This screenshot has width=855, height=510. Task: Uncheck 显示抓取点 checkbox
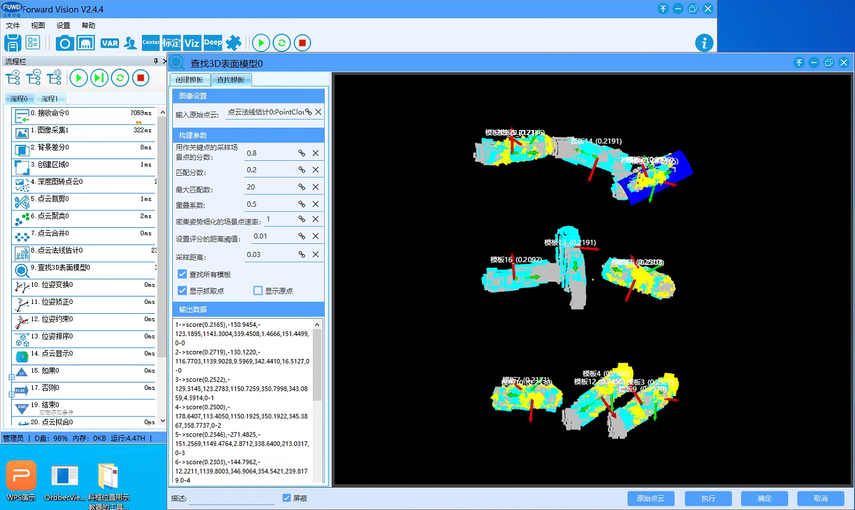tap(182, 291)
